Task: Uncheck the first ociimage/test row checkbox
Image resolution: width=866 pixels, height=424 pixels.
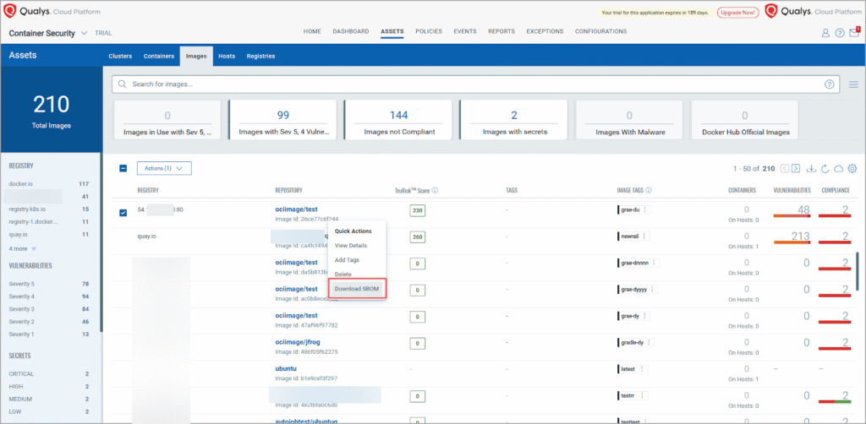Action: coord(123,212)
